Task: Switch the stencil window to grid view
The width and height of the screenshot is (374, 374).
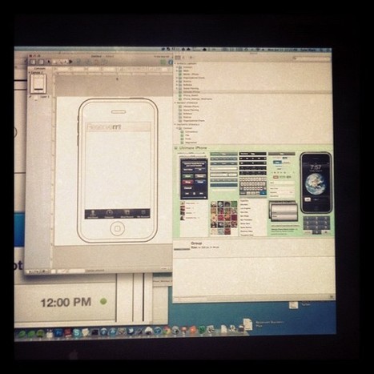Action: click(178, 58)
